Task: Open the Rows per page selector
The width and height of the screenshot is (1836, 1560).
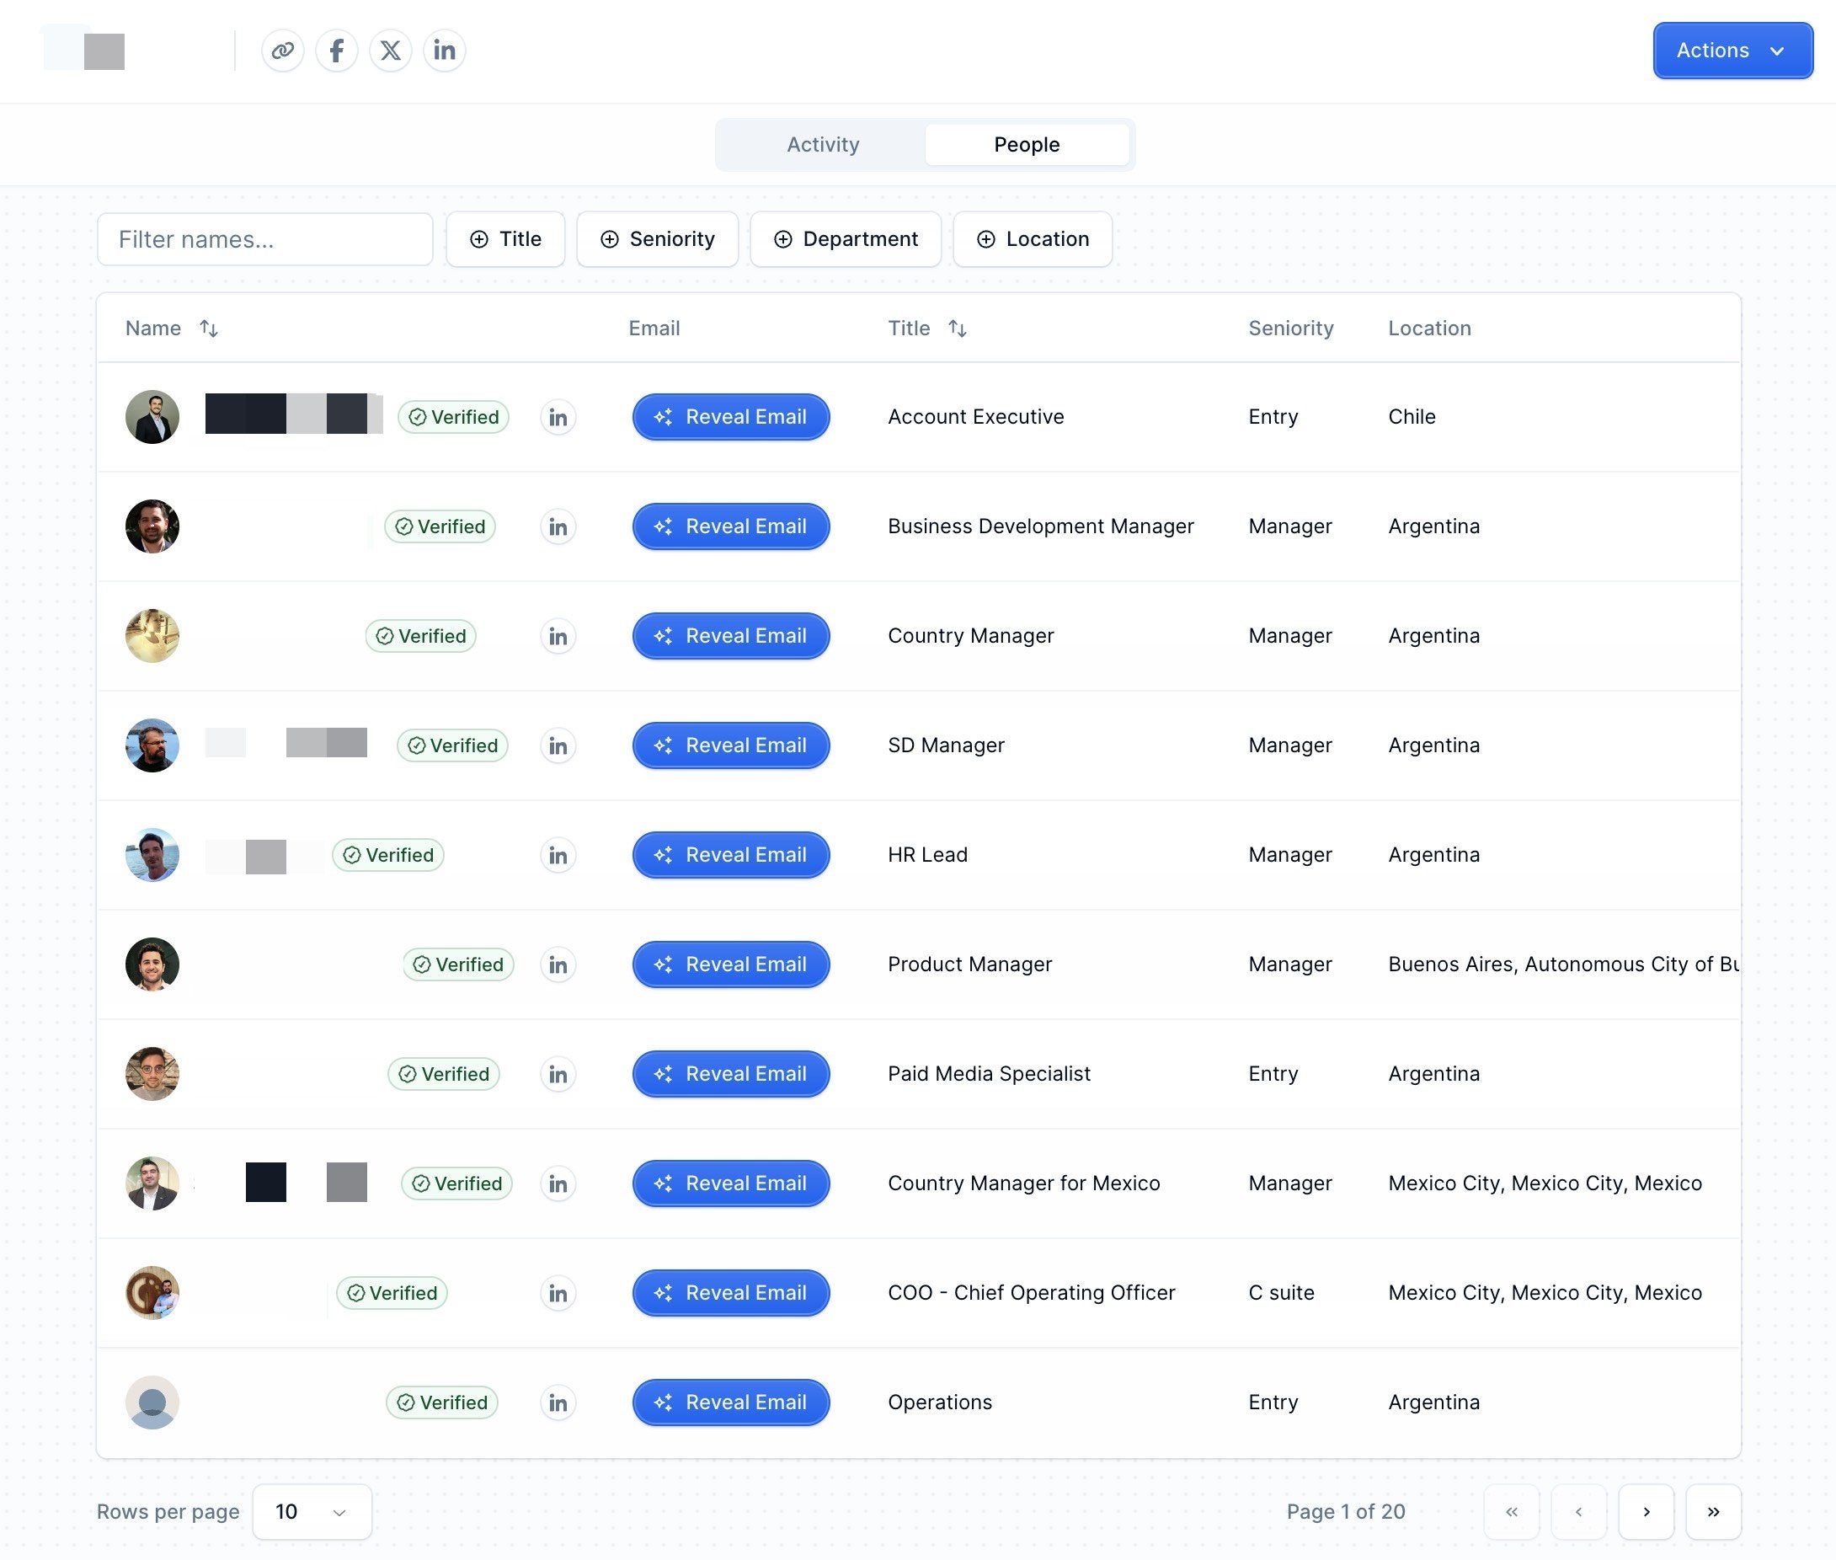Action: (x=311, y=1511)
